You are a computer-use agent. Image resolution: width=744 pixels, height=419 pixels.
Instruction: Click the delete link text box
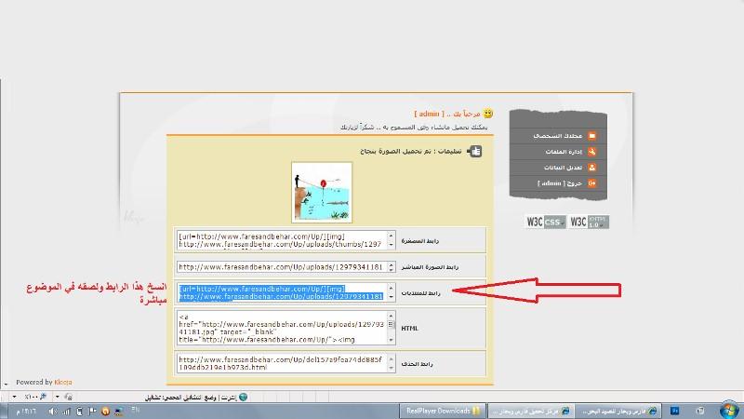point(281,363)
